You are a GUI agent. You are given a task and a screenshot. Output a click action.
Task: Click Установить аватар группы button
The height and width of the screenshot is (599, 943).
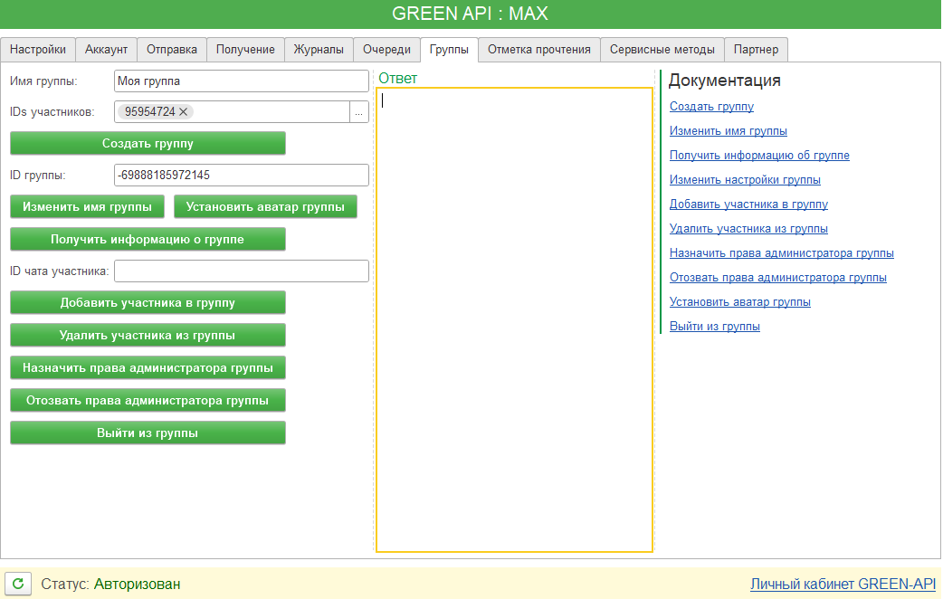coord(265,207)
